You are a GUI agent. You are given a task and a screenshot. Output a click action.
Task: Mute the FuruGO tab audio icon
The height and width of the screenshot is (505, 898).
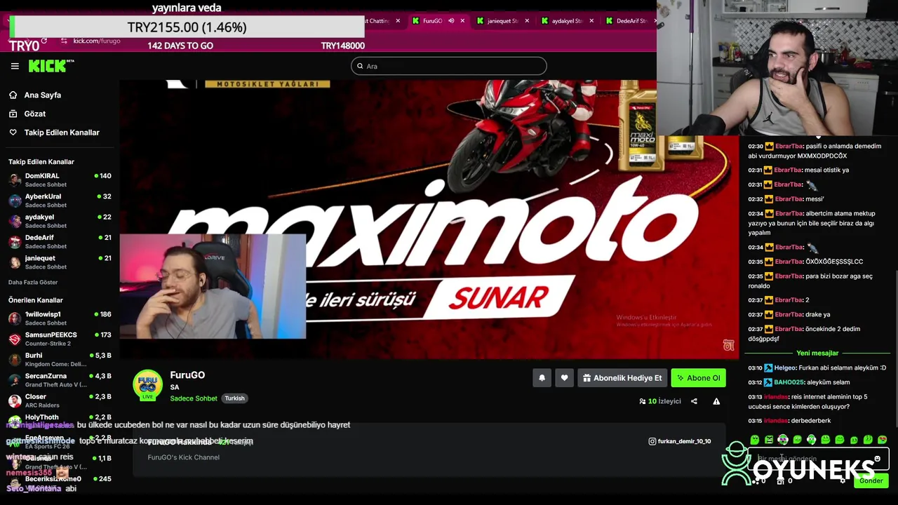pos(451,21)
